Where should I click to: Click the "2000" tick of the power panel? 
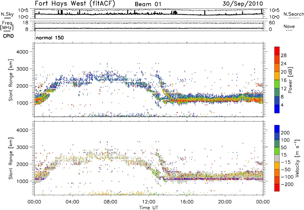(22, 86)
